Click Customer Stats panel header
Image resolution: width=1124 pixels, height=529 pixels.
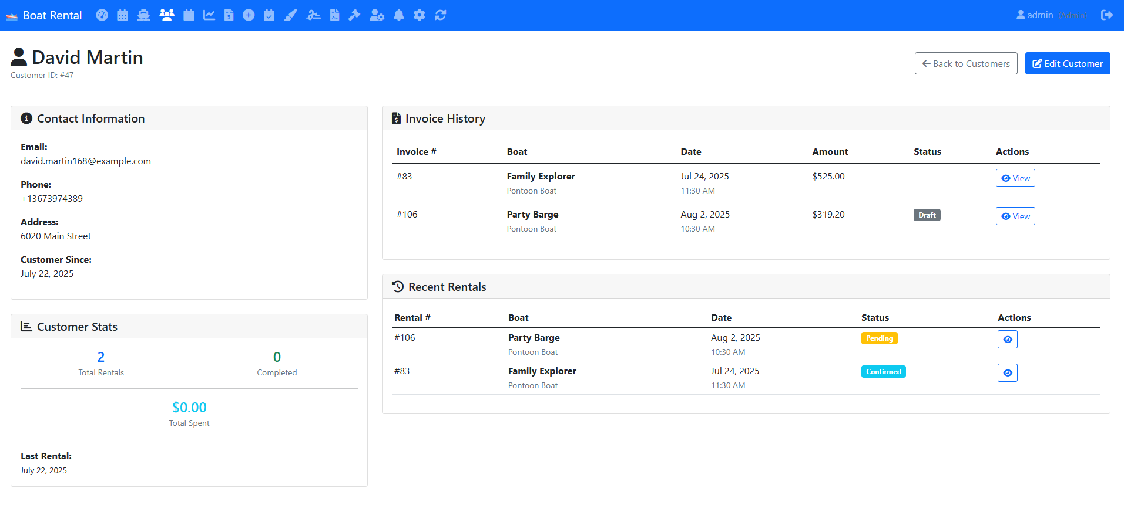[189, 327]
